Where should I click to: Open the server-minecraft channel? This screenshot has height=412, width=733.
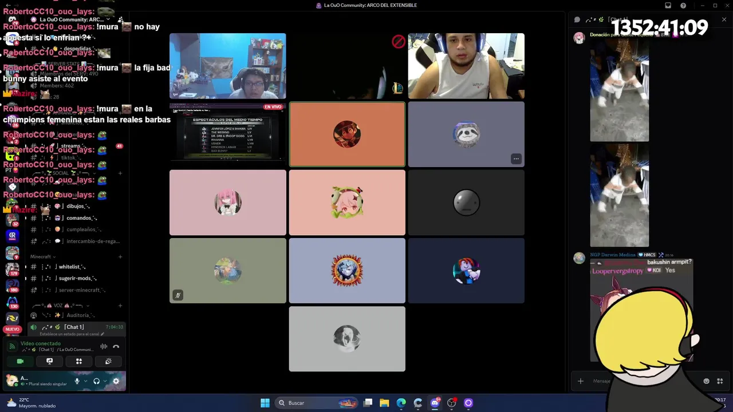tap(76, 290)
